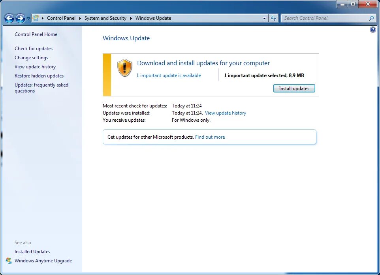Open Change settings in sidebar
This screenshot has width=380, height=275.
32,58
